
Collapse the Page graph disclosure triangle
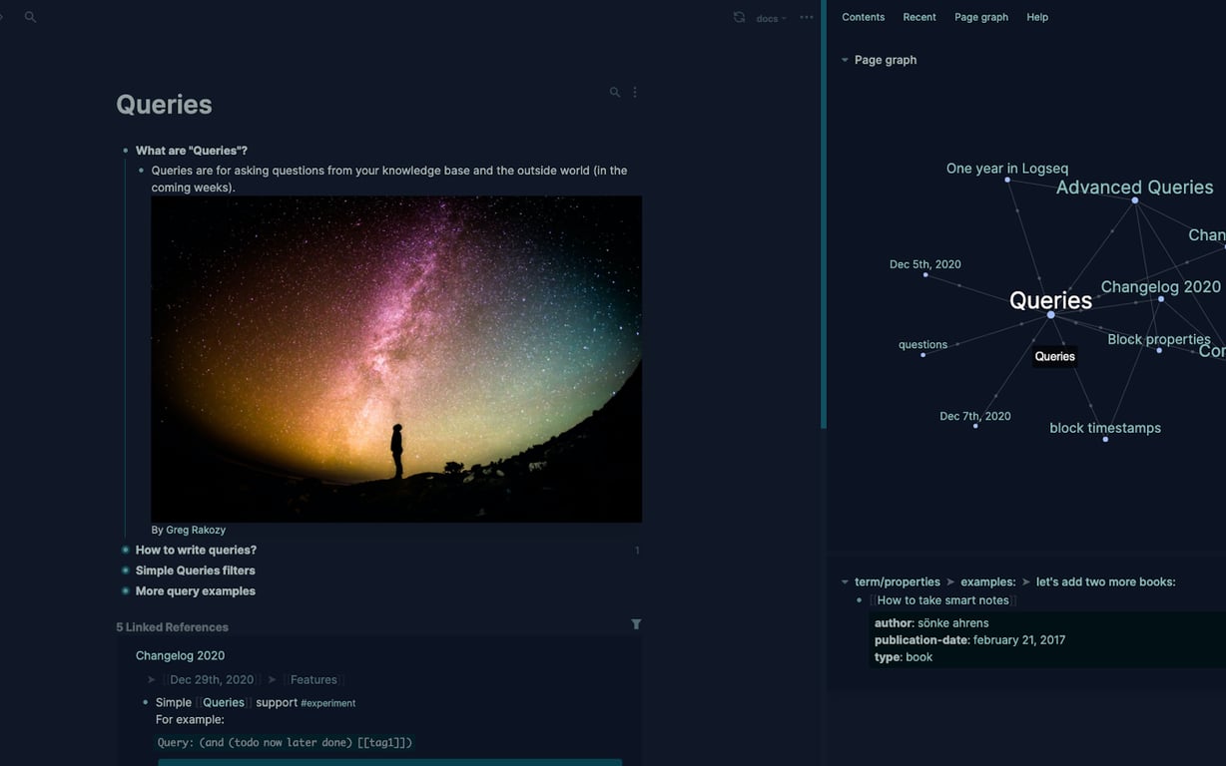[x=845, y=59]
